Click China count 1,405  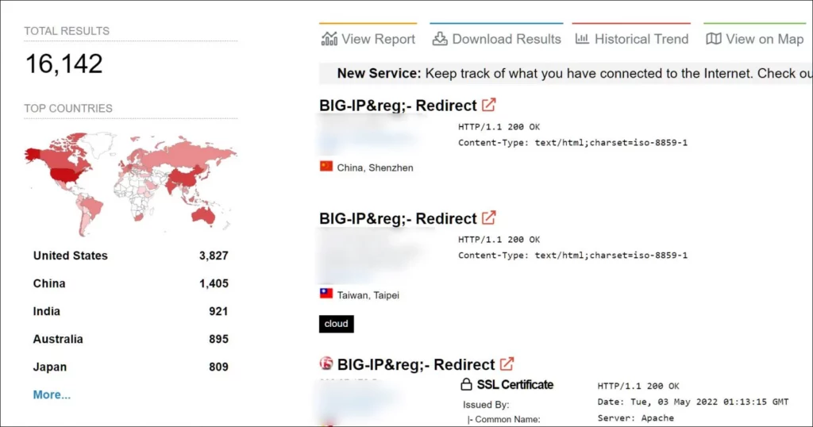click(x=214, y=283)
